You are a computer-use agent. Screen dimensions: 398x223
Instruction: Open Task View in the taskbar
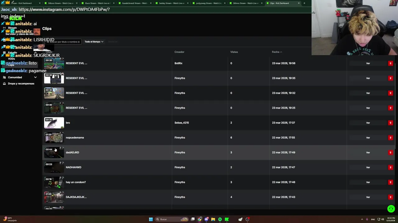click(x=193, y=219)
